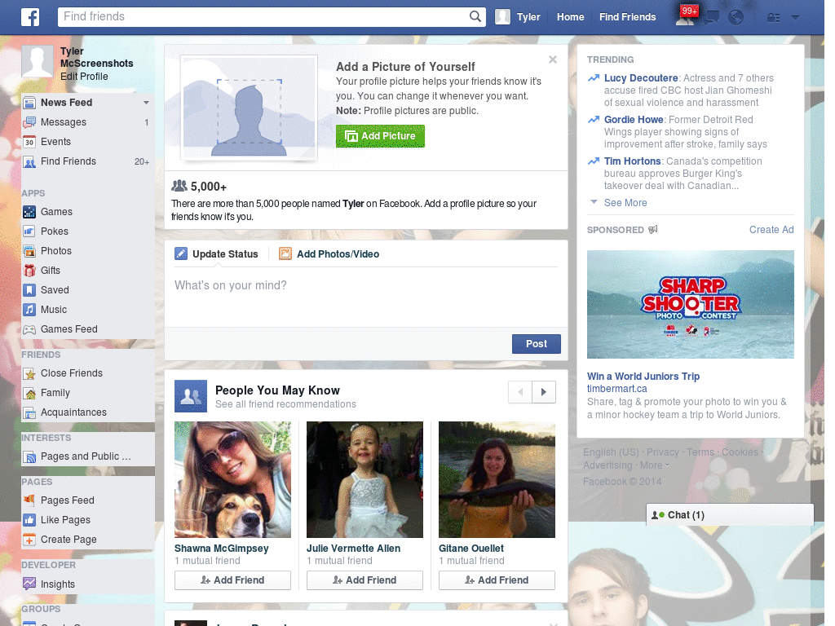Open the notifications globe icon
The image size is (835, 626).
pyautogui.click(x=736, y=18)
